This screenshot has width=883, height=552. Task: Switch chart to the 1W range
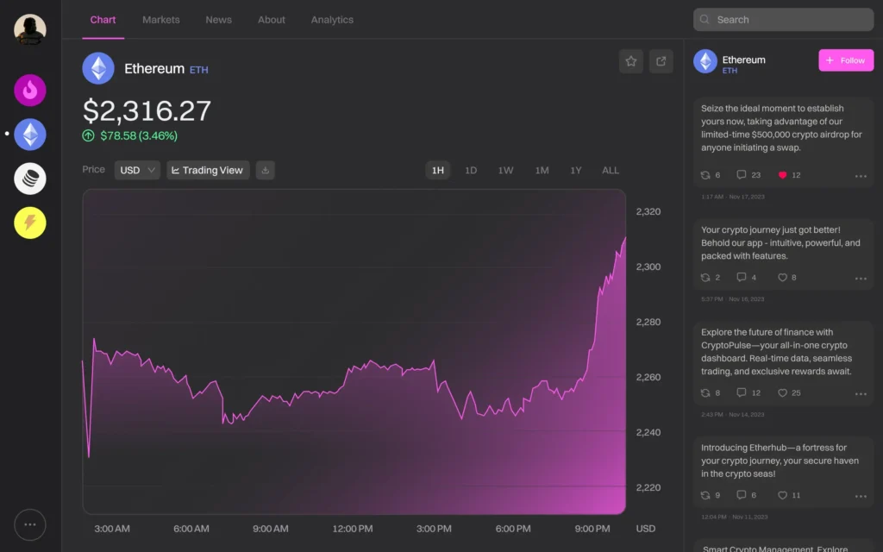[x=505, y=170]
